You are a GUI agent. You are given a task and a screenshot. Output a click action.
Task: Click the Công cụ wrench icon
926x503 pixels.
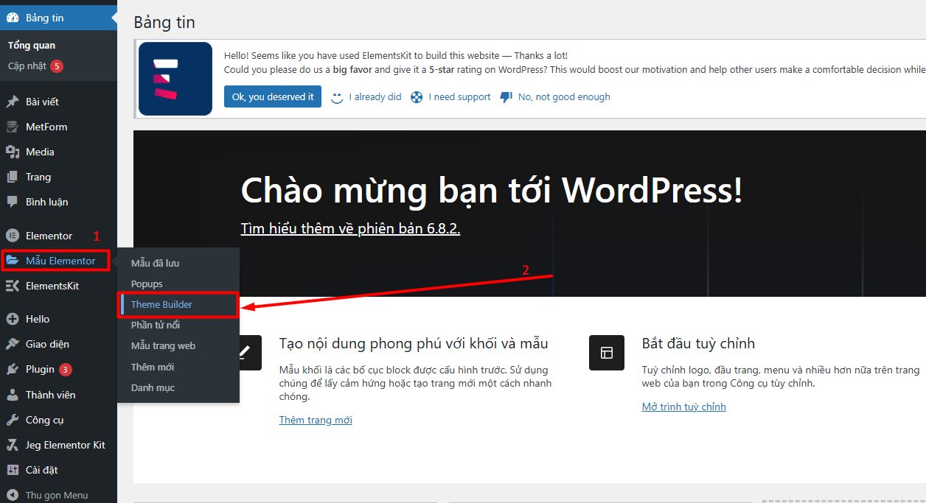point(13,420)
